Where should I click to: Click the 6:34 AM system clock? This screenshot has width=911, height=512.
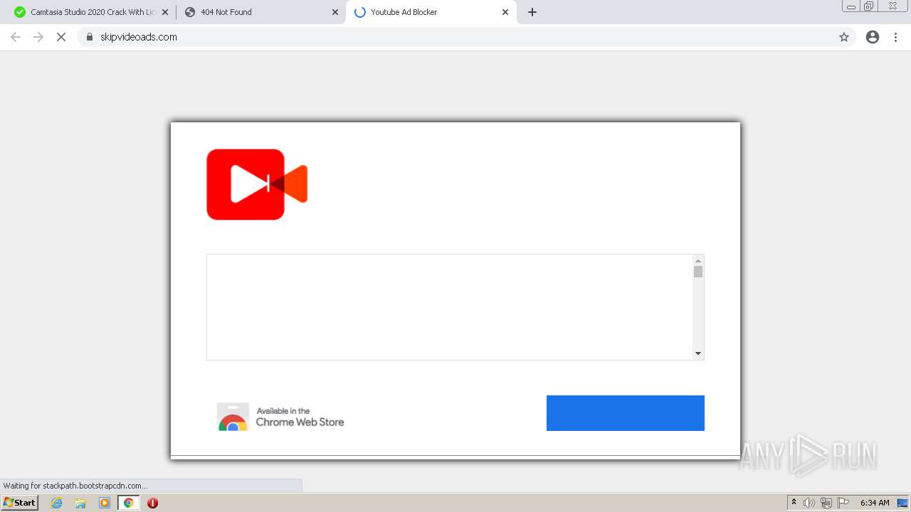875,503
